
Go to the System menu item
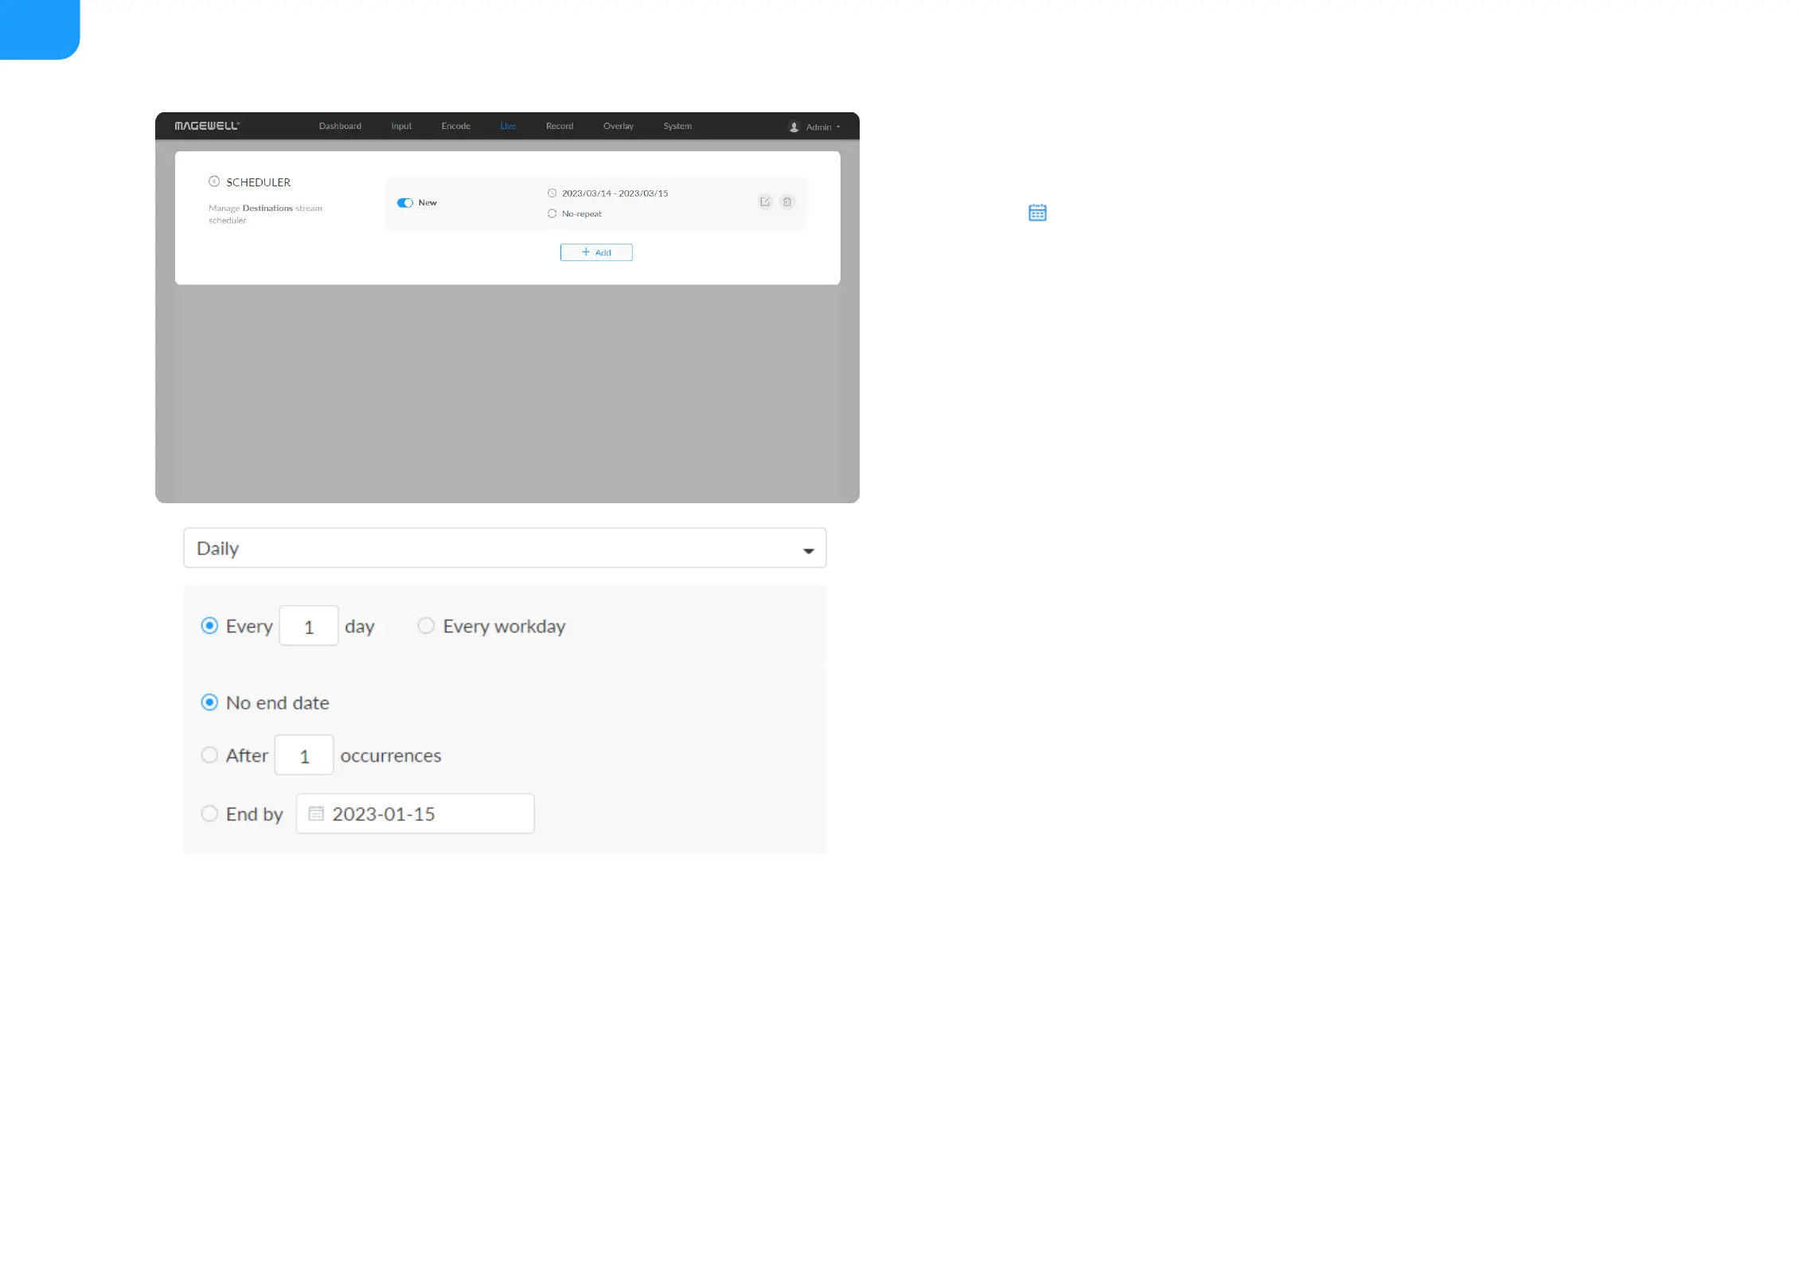pyautogui.click(x=677, y=126)
